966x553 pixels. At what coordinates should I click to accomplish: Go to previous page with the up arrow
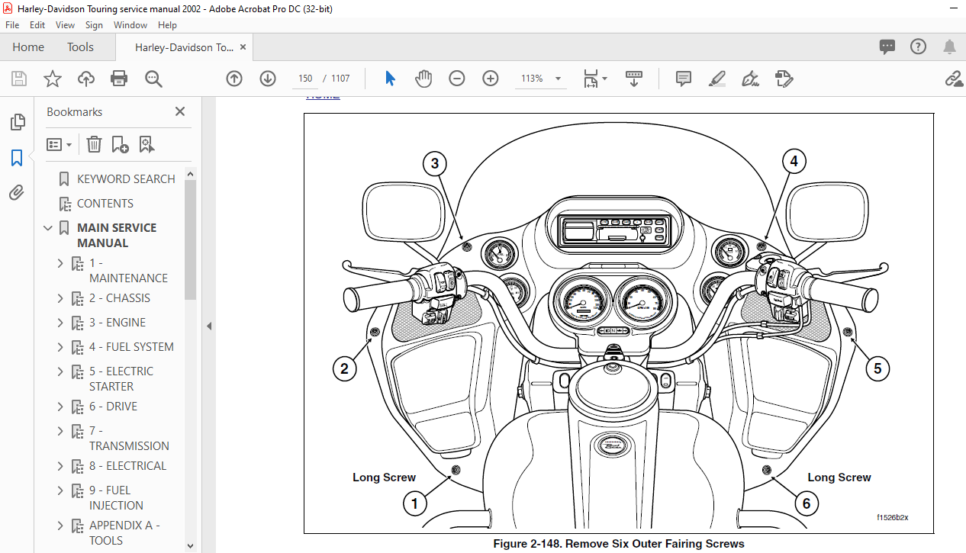coord(234,79)
